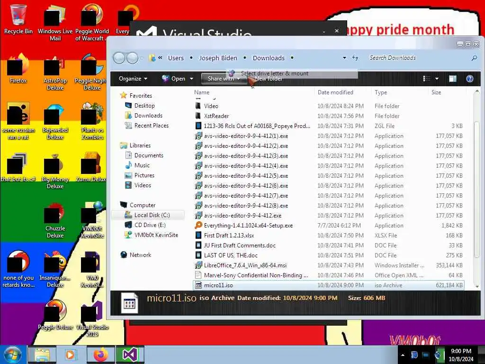Screen dimensions: 485x364
Task: Expand the Share with dropdown
Action: [224, 79]
